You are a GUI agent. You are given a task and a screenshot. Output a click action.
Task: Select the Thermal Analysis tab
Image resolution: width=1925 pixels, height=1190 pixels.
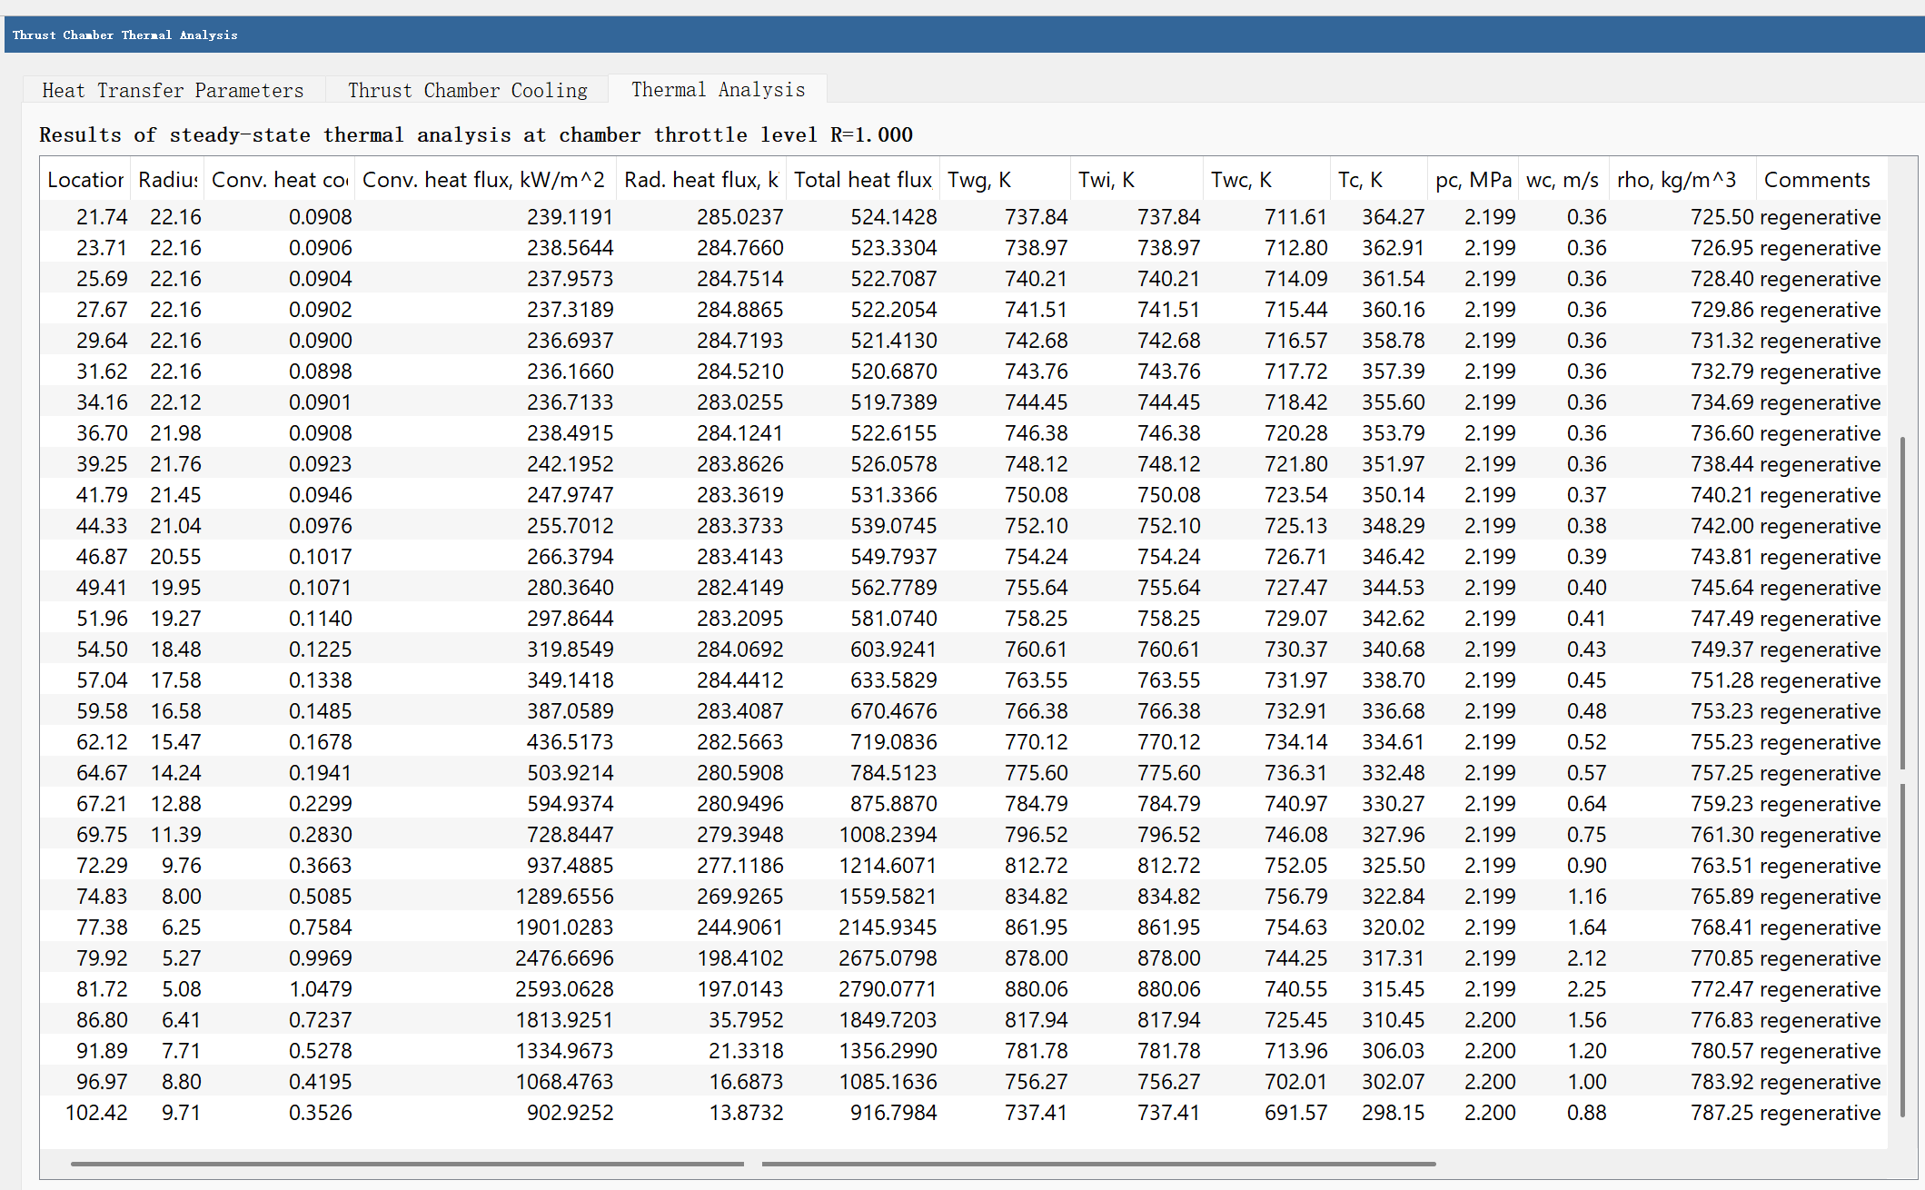(x=718, y=89)
